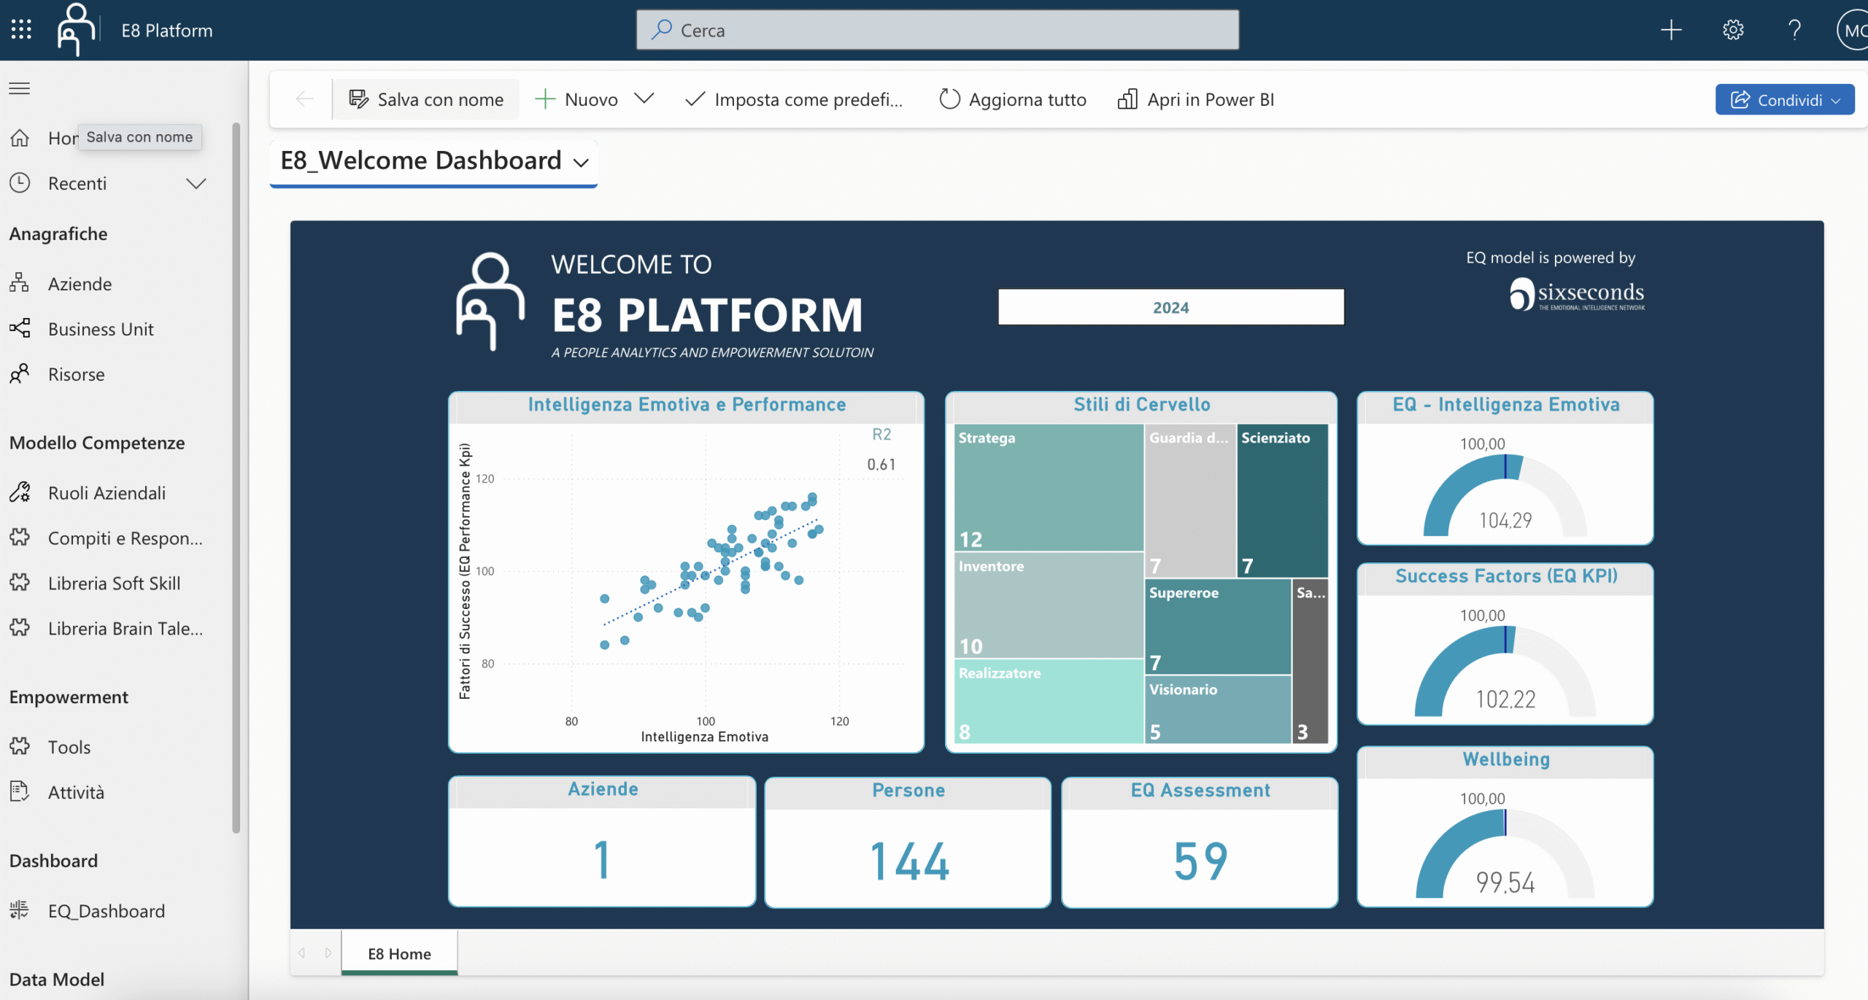Open settings gear icon
Viewport: 1868px width, 1000px height.
coord(1733,29)
